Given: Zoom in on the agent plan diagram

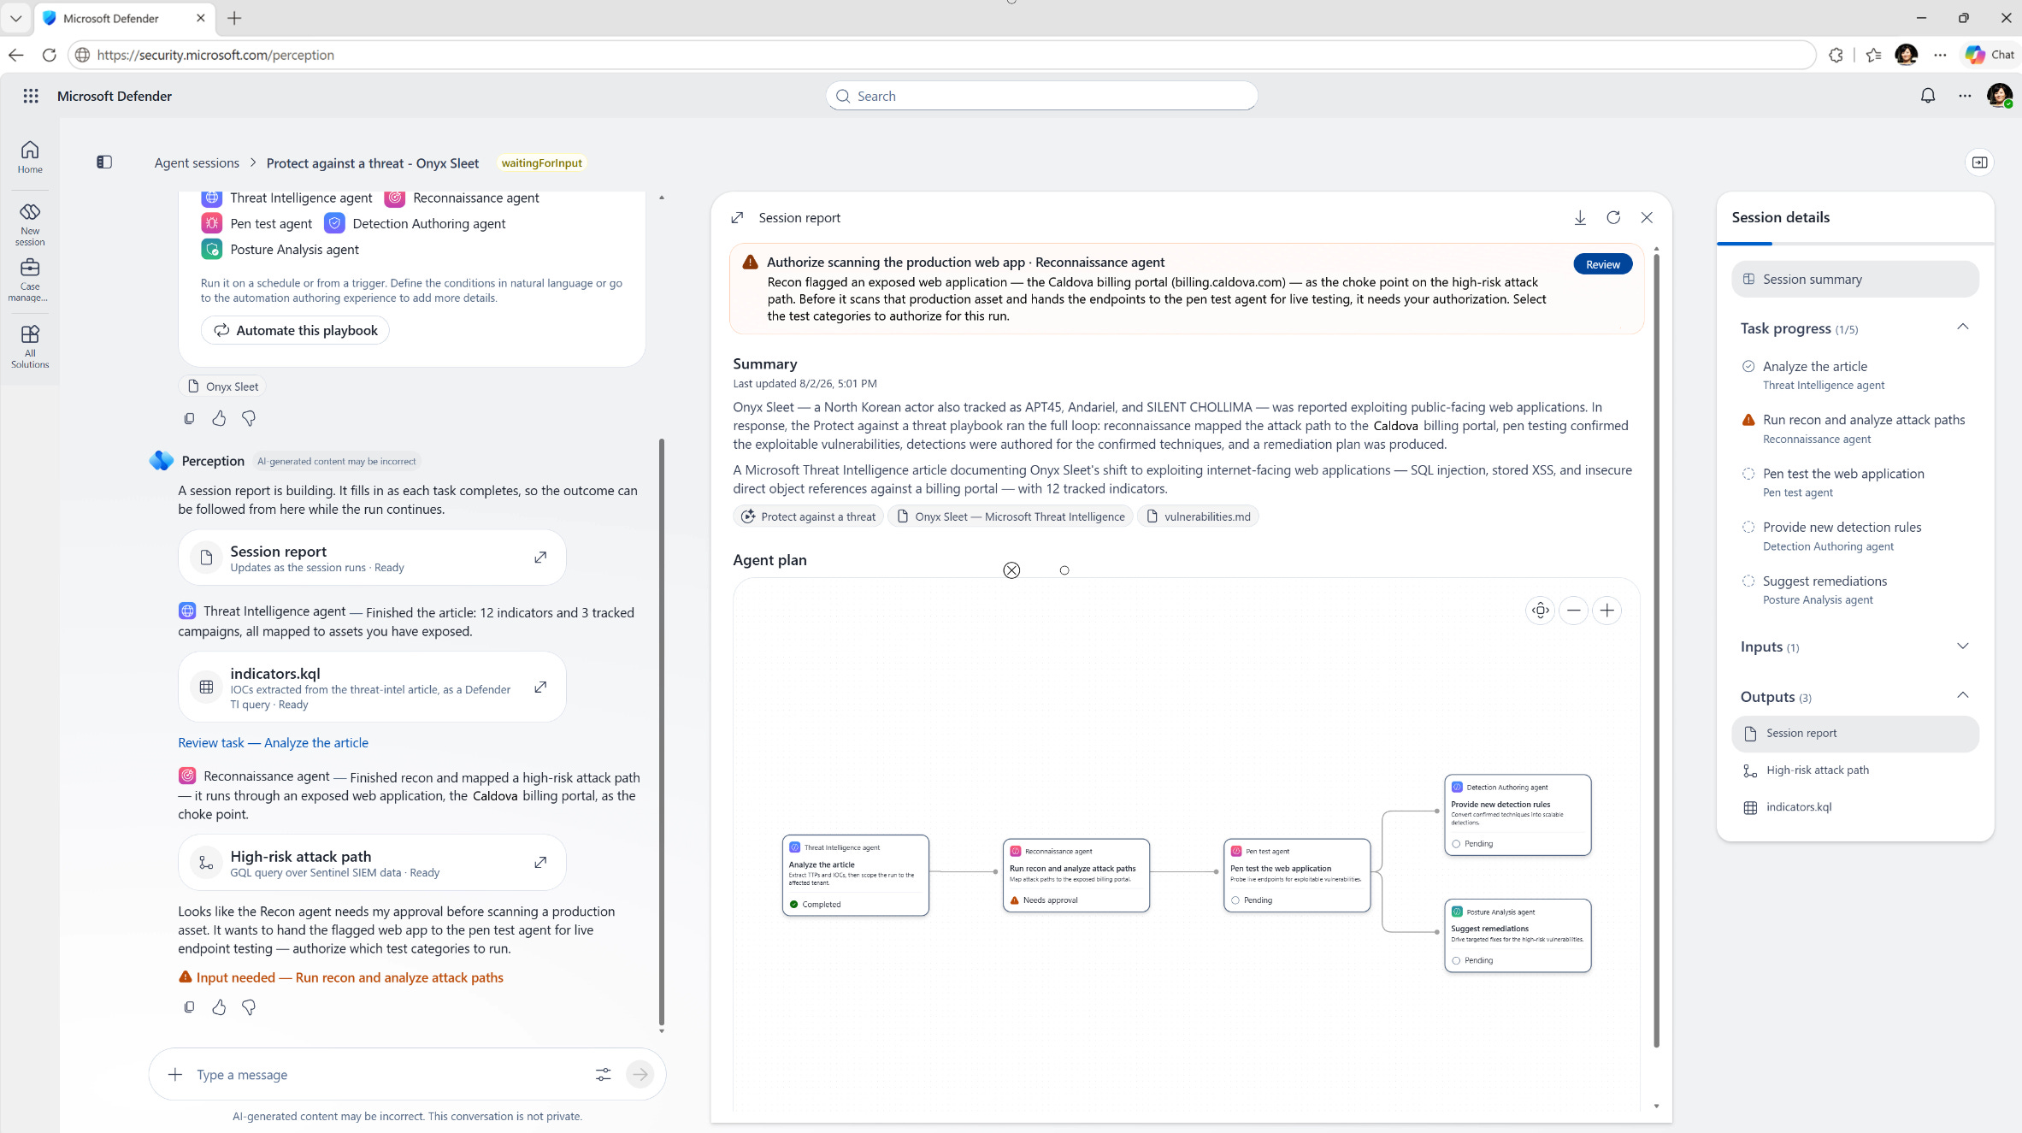Looking at the screenshot, I should tap(1607, 611).
